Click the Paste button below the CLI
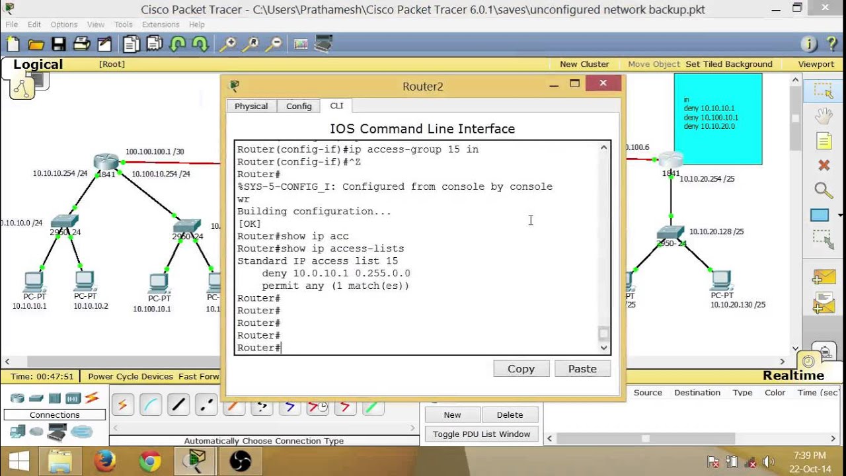The height and width of the screenshot is (476, 846). point(582,369)
